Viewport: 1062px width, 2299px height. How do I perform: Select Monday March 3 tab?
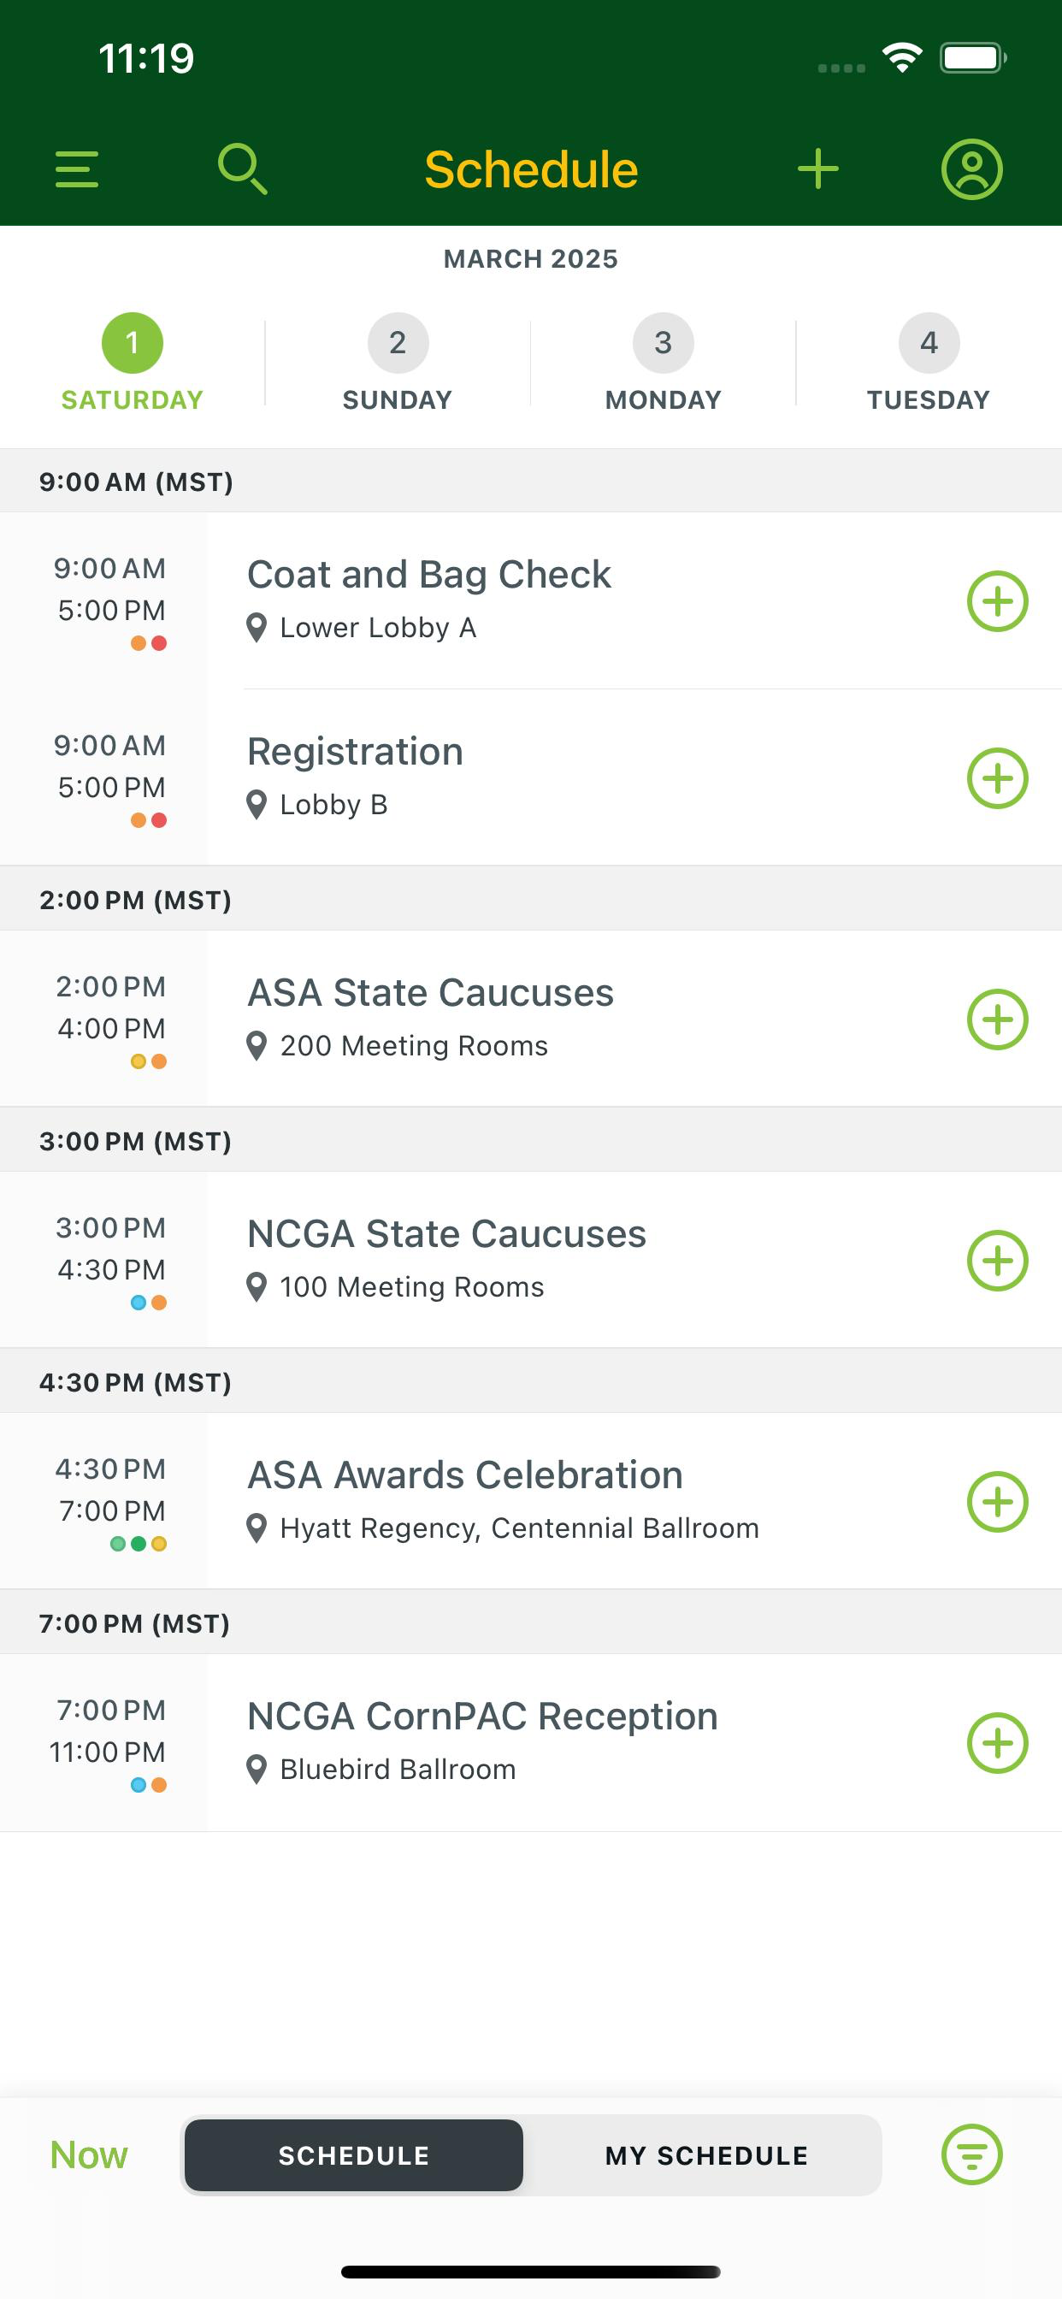(x=663, y=363)
